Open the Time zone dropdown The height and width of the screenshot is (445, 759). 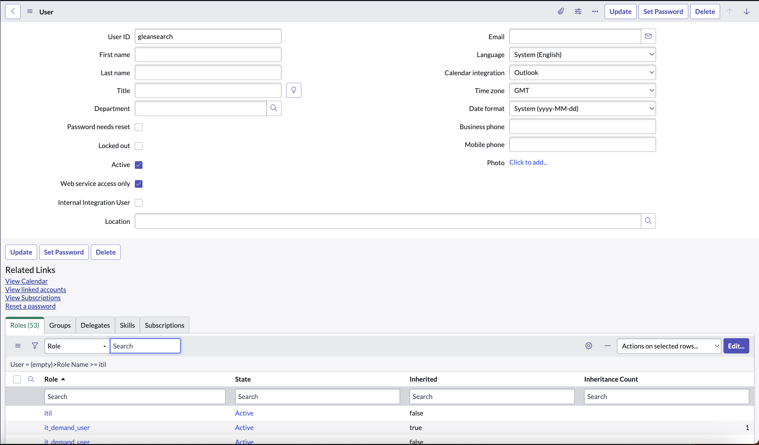[582, 90]
